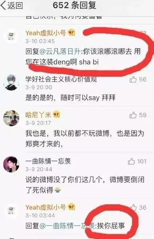Tap crown badge beside 哈尼丫米
154x239 pixels.
[x=57, y=114]
